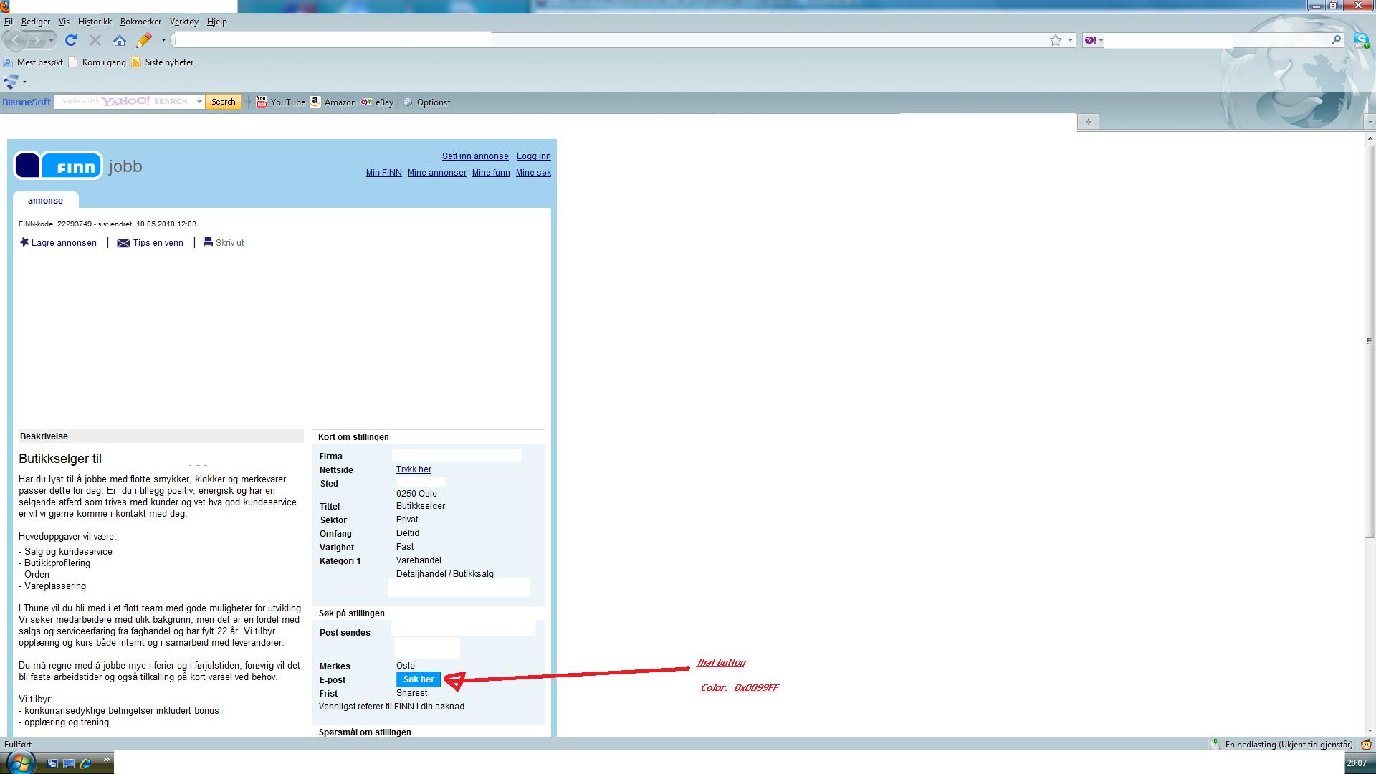Click the BienneSoft toolbar label
This screenshot has width=1376, height=774.
pyautogui.click(x=27, y=102)
